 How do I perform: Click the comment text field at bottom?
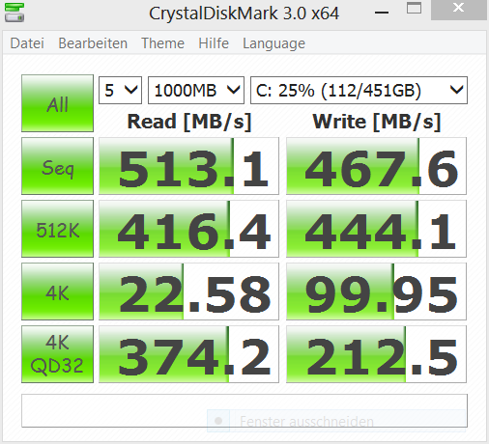point(244,411)
